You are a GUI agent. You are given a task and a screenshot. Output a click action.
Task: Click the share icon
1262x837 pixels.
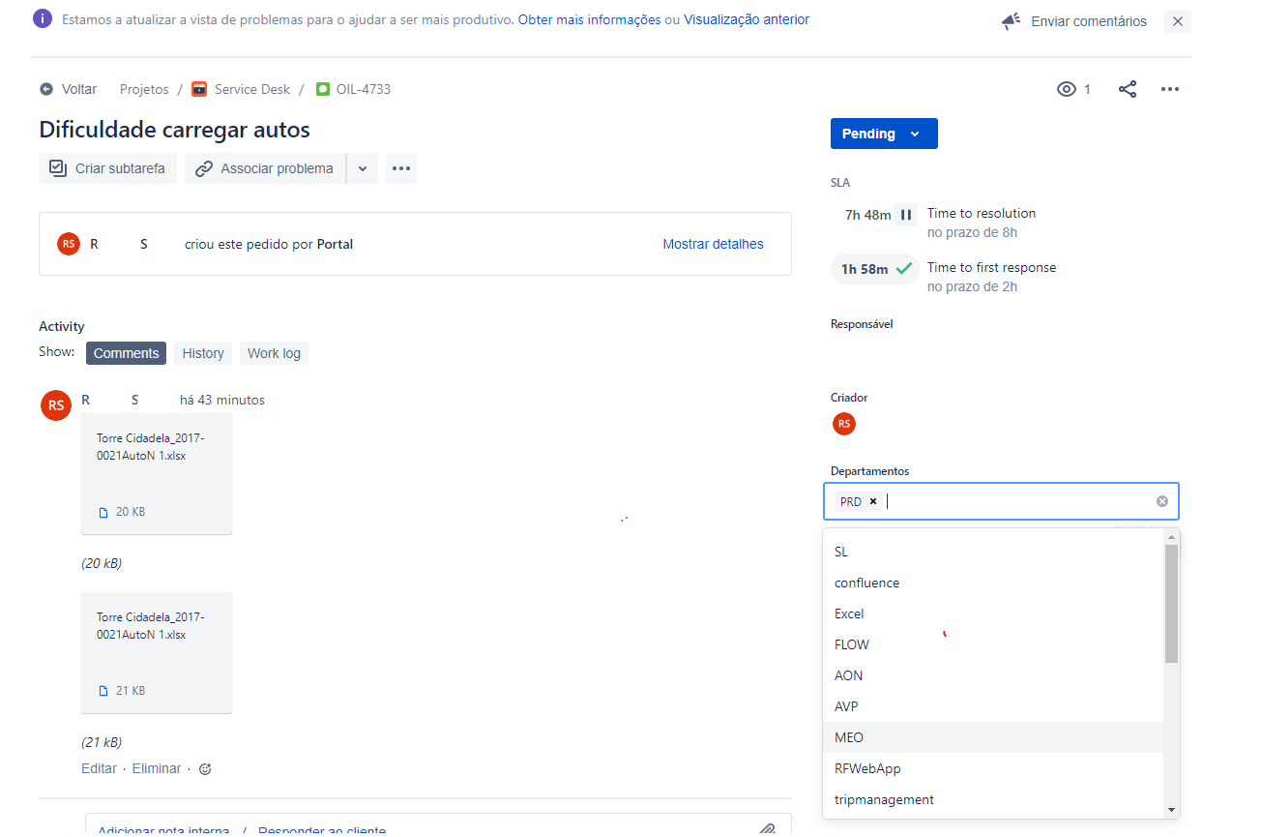[x=1128, y=89]
